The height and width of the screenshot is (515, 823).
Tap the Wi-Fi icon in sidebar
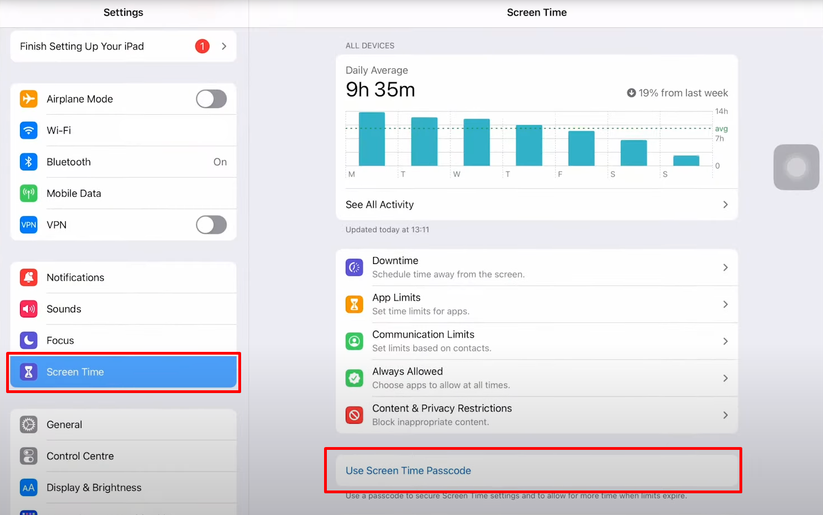28,130
